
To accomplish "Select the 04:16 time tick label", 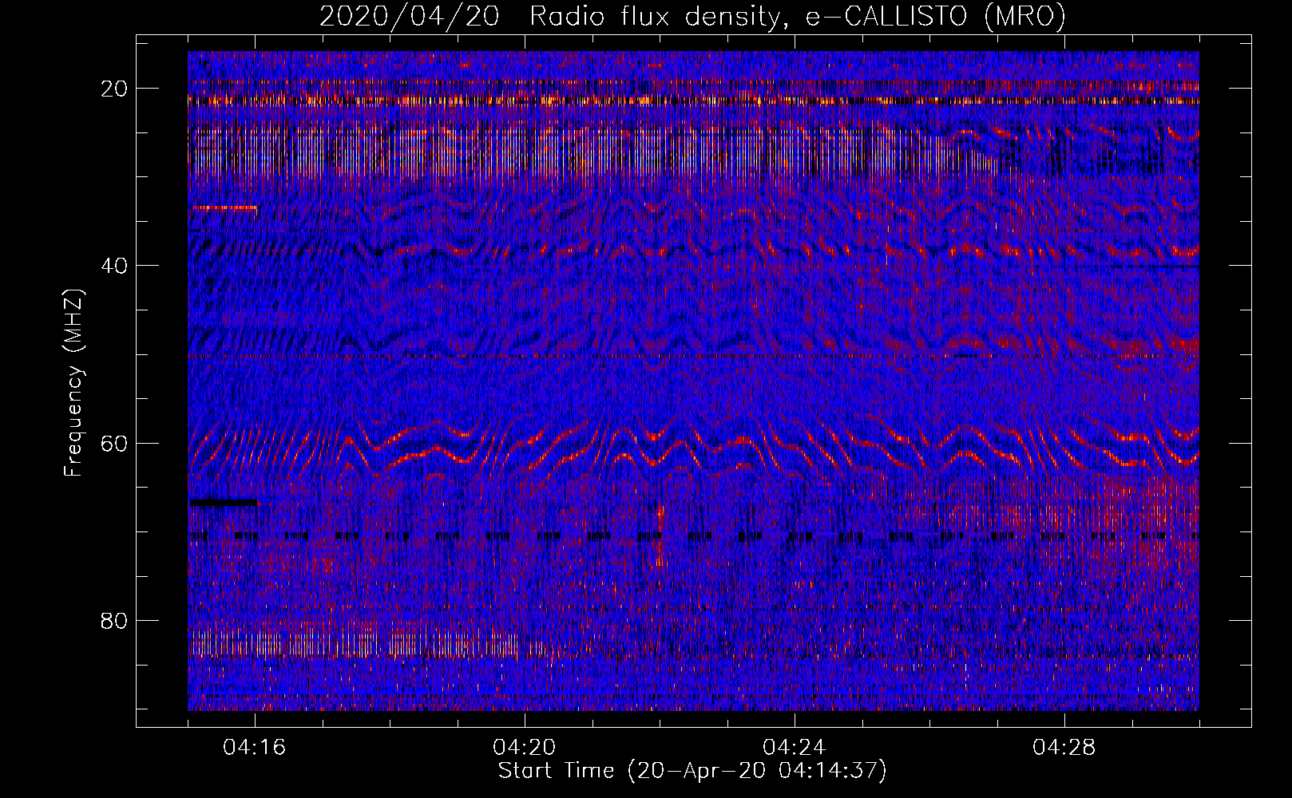I will tap(255, 748).
